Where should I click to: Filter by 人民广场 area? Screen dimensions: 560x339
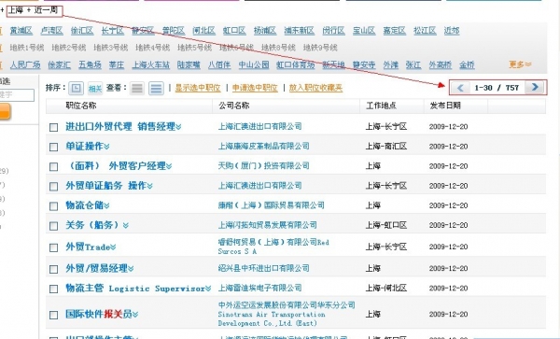tap(25, 64)
